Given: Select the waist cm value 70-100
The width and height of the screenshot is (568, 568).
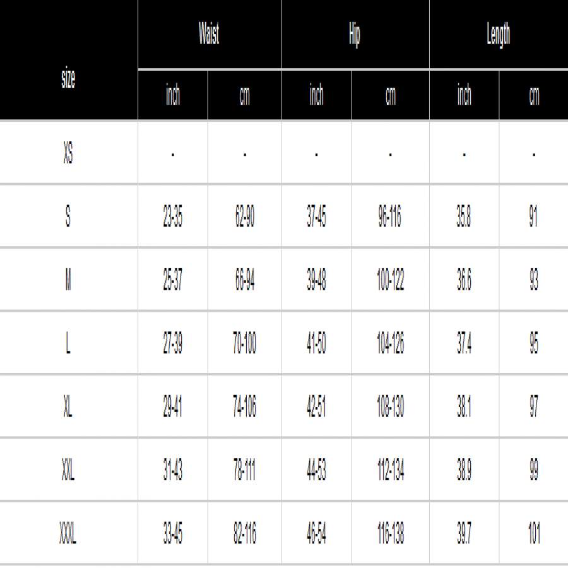Looking at the screenshot, I should (x=244, y=345).
